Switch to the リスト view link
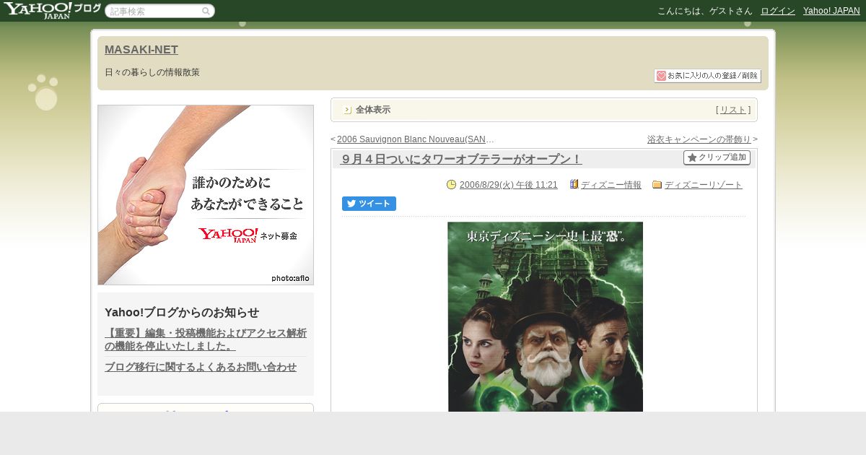The width and height of the screenshot is (866, 455). pyautogui.click(x=733, y=110)
